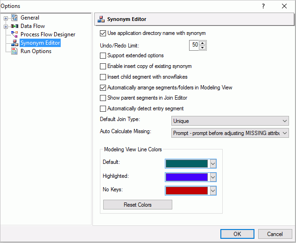Click the Synonym Editor panel title
The image size is (296, 243).
[127, 19]
